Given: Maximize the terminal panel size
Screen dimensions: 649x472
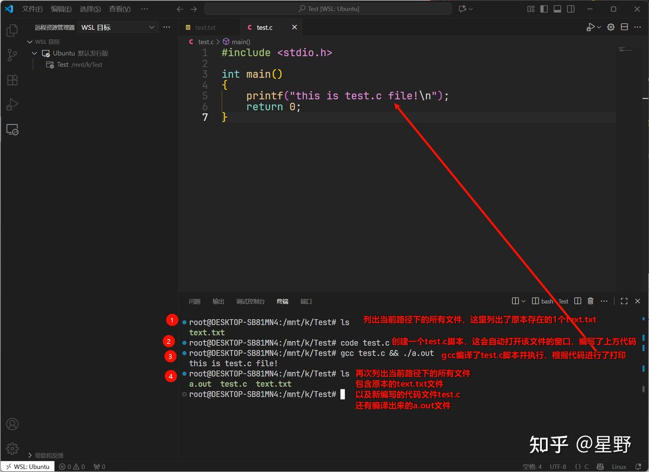Looking at the screenshot, I should (x=624, y=301).
